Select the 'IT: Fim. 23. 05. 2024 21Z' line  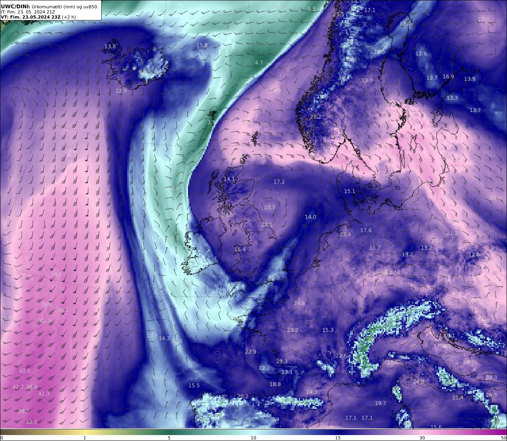tap(28, 12)
